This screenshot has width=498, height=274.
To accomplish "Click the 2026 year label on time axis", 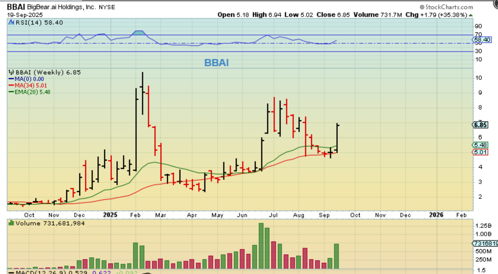I will click(x=436, y=215).
